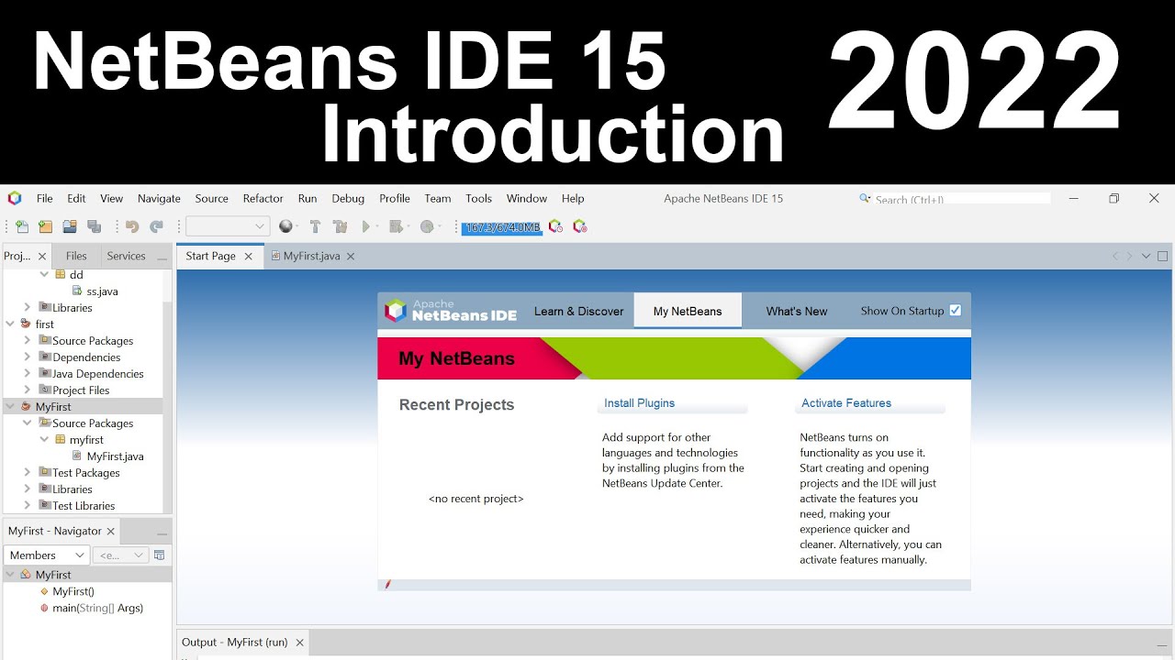Click the Save All toolbar icon
The image size is (1175, 660).
click(x=93, y=225)
